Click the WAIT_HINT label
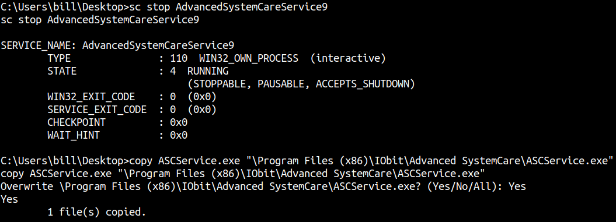Viewport: 616px width, 222px height. tap(74, 135)
